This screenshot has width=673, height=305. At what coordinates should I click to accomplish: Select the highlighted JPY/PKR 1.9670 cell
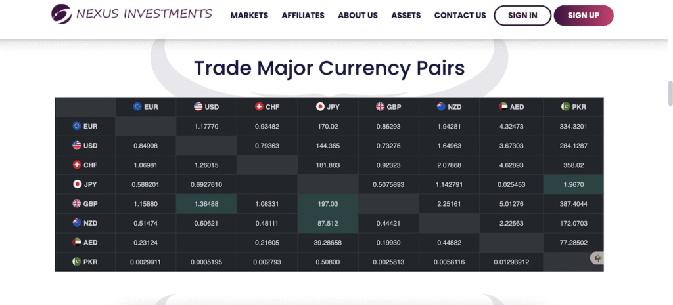(573, 184)
